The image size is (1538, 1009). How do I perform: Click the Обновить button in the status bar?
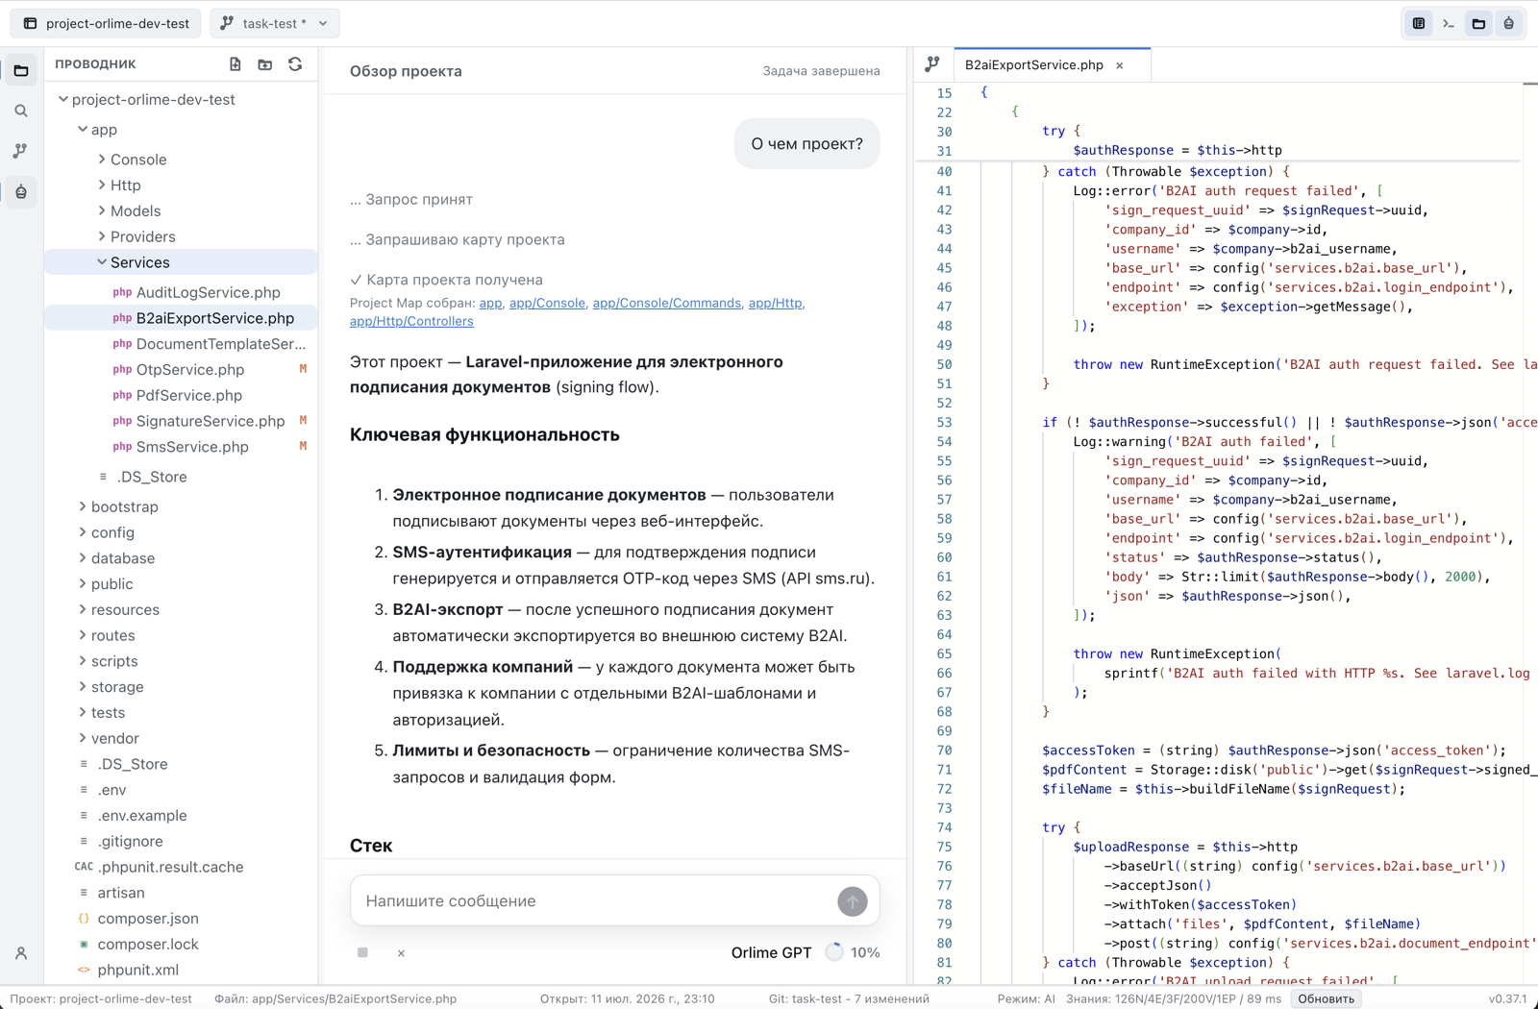pyautogui.click(x=1327, y=998)
